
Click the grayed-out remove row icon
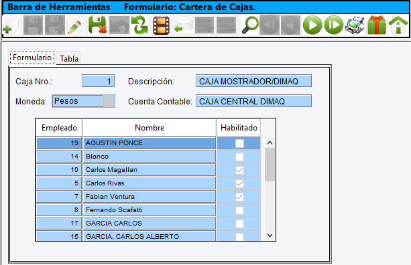[226, 25]
